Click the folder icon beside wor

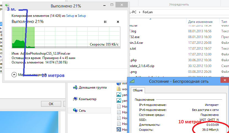pyautogui.click(x=119, y=89)
